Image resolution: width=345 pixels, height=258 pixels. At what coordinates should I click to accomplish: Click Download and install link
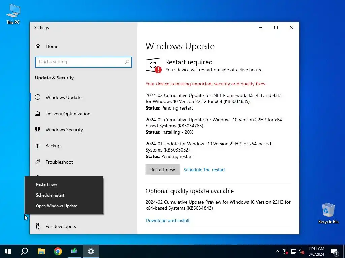pos(167,220)
